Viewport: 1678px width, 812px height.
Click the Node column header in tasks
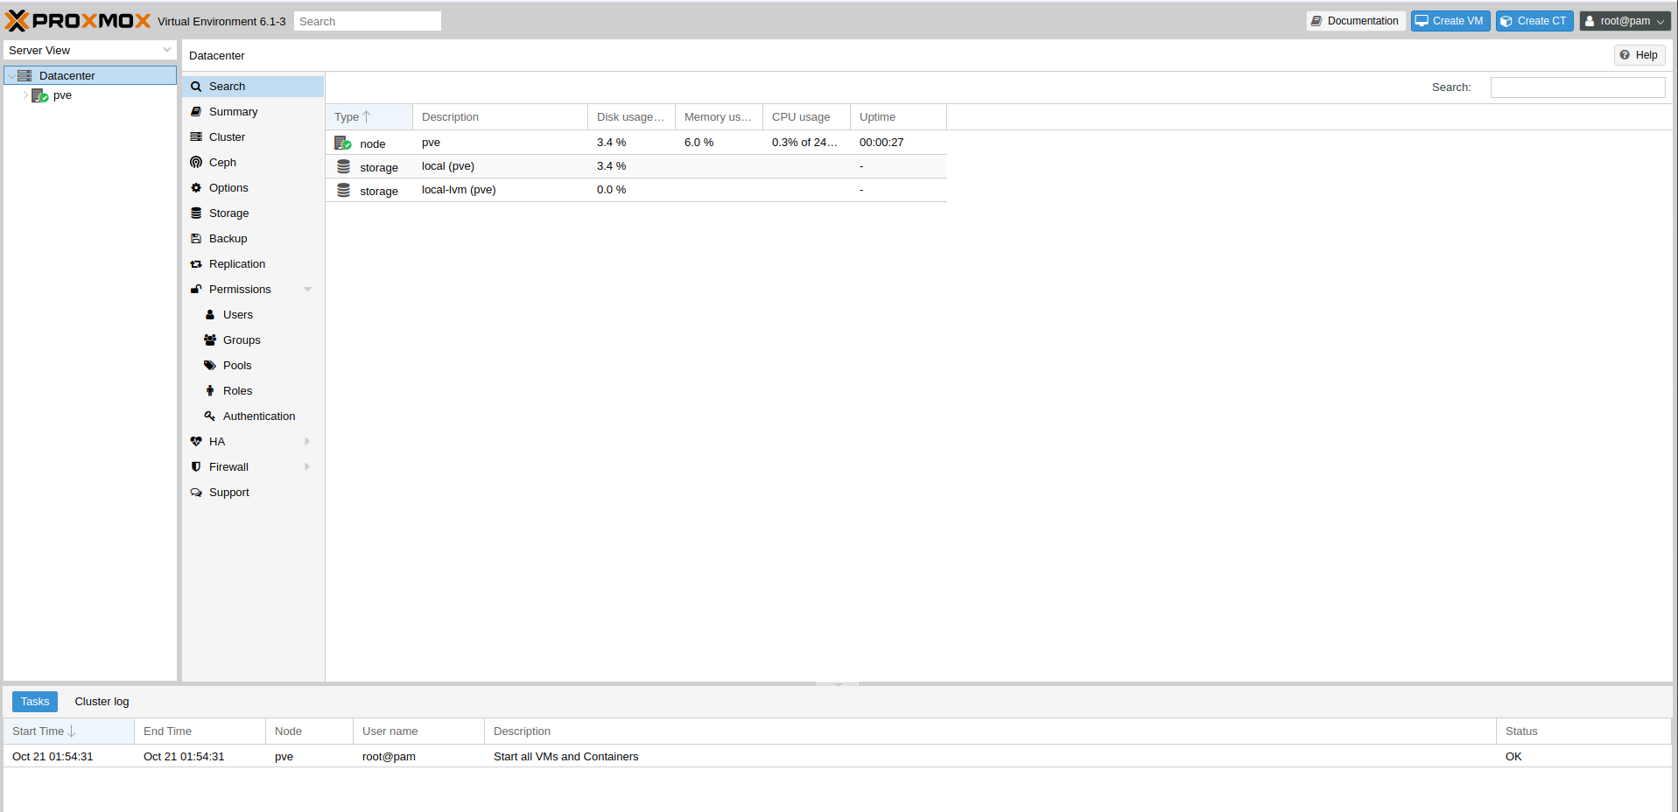click(x=310, y=731)
